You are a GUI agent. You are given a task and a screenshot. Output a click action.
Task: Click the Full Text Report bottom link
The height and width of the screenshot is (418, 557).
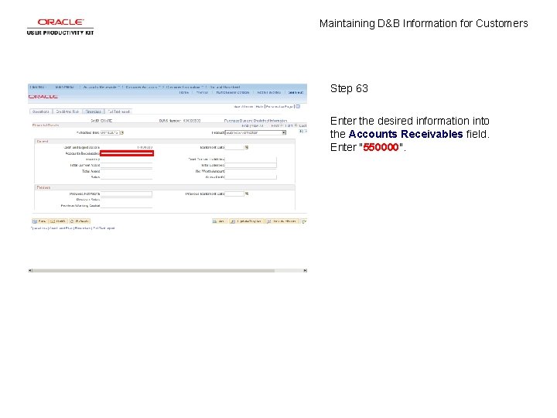click(x=104, y=228)
